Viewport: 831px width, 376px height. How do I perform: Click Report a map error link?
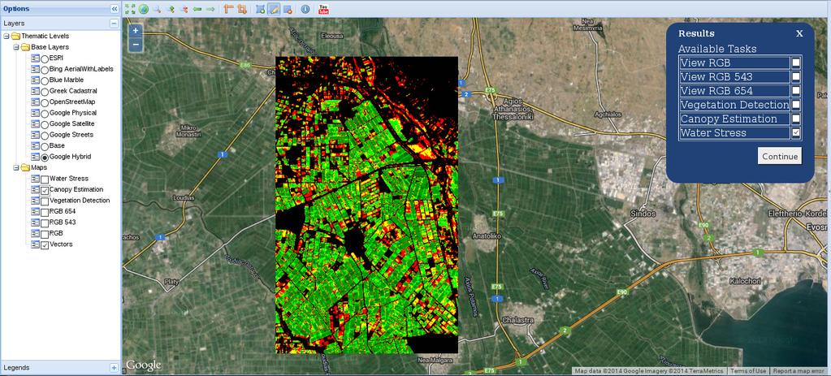point(800,370)
